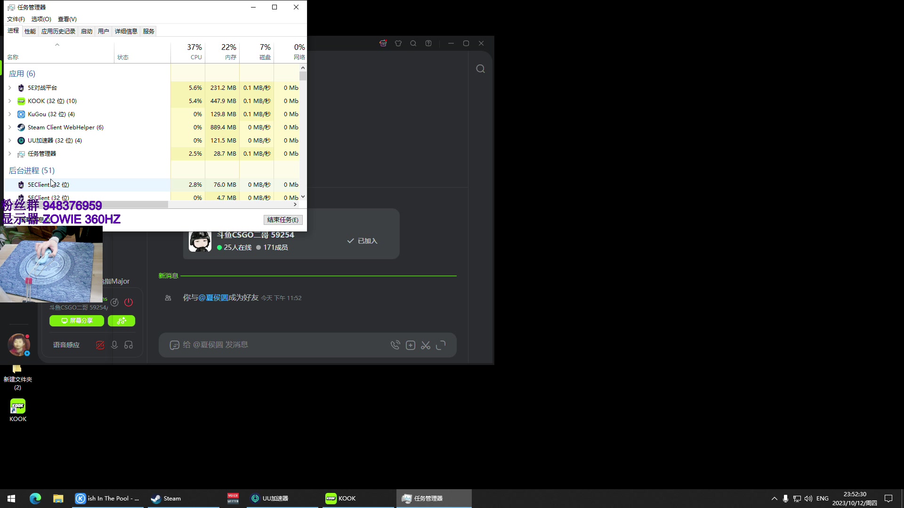Image resolution: width=904 pixels, height=508 pixels.
Task: Open 新建文件夹 (2) desktop folder
Action: [17, 378]
